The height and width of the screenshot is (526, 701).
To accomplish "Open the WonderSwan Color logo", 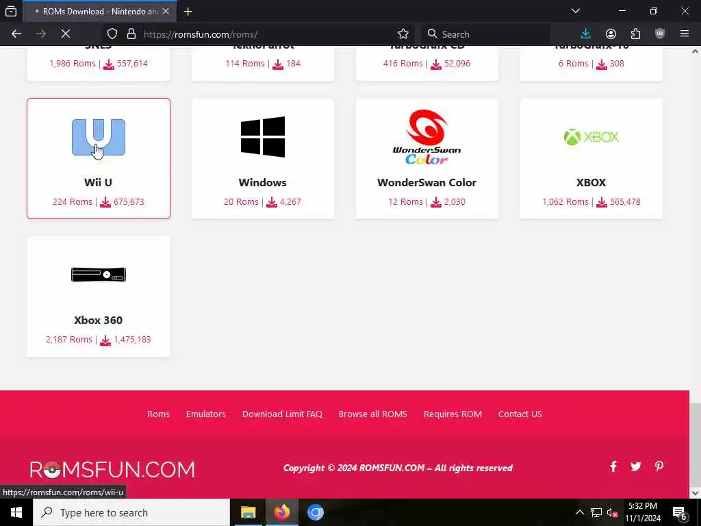I will [427, 137].
